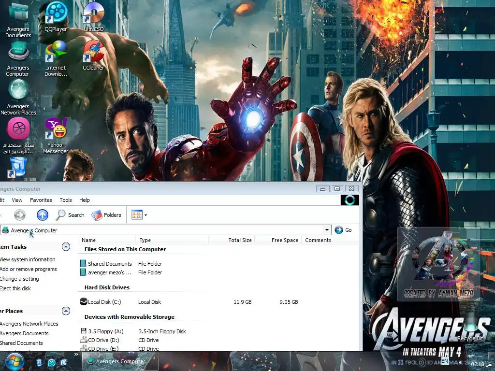Select the Avengers Computer taskbar button
The width and height of the screenshot is (495, 371).
point(120,361)
